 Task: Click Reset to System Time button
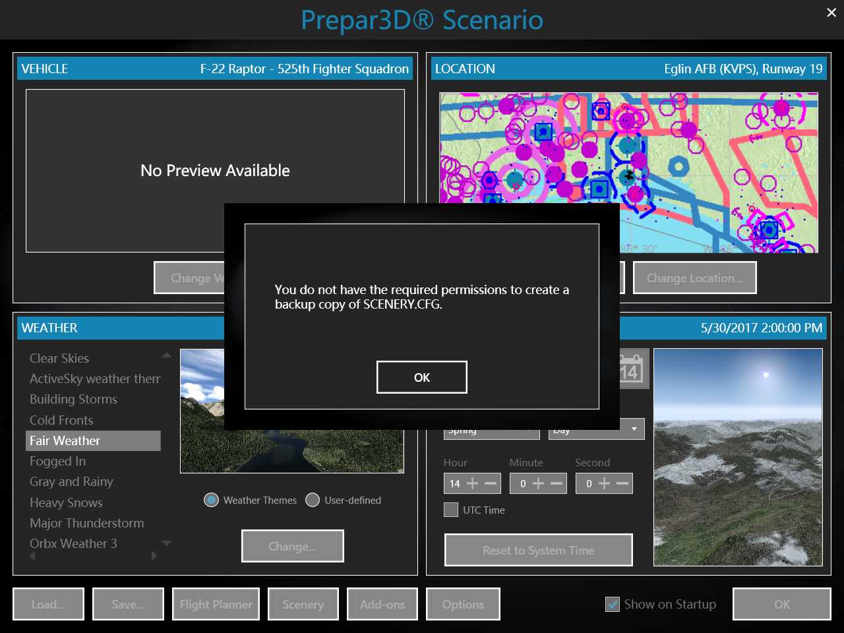click(539, 550)
